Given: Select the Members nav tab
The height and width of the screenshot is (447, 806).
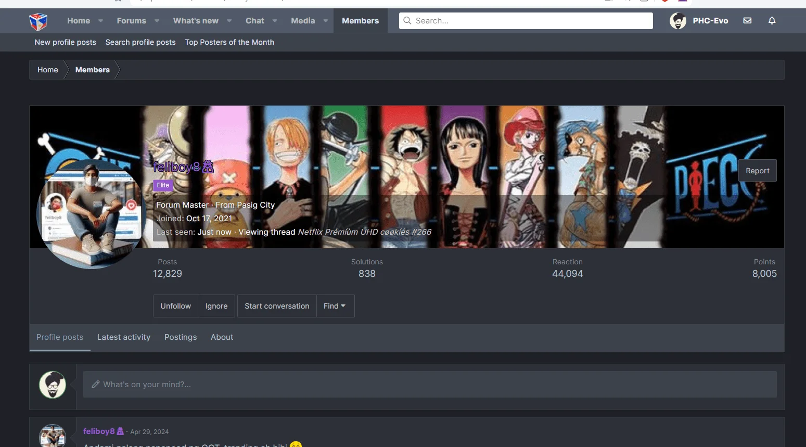Looking at the screenshot, I should [x=360, y=21].
